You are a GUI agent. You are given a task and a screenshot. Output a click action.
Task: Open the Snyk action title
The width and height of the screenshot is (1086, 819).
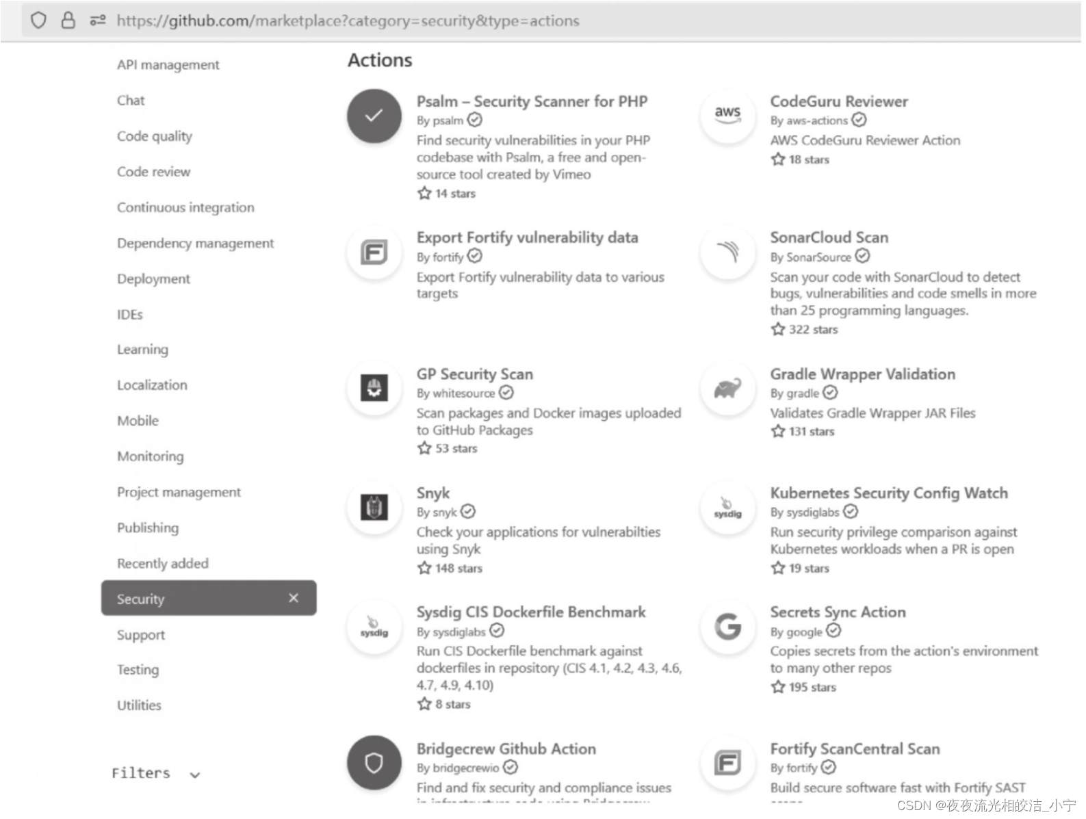coord(433,493)
